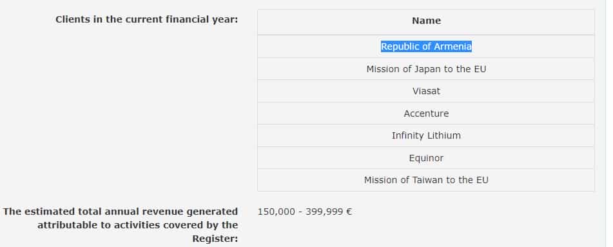Image resolution: width=613 pixels, height=247 pixels.
Task: Select the Accenture client row
Action: click(x=425, y=114)
